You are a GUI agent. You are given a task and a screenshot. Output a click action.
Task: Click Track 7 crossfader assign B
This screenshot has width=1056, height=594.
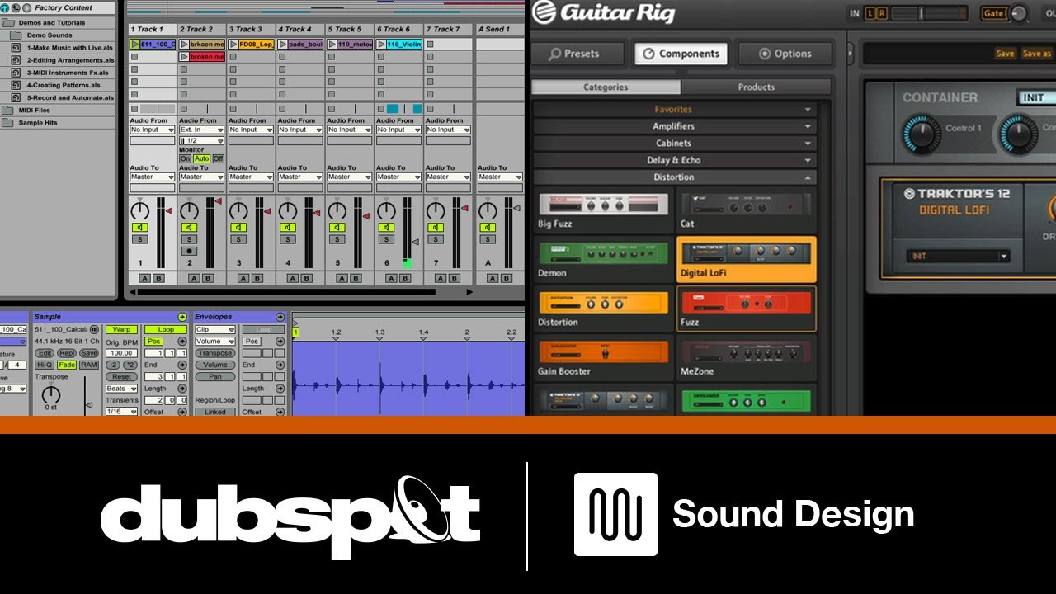(x=455, y=278)
